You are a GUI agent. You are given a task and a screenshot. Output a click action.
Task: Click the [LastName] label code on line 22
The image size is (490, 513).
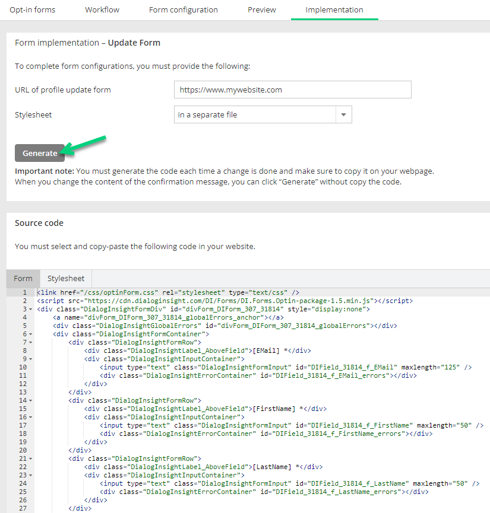204,467
